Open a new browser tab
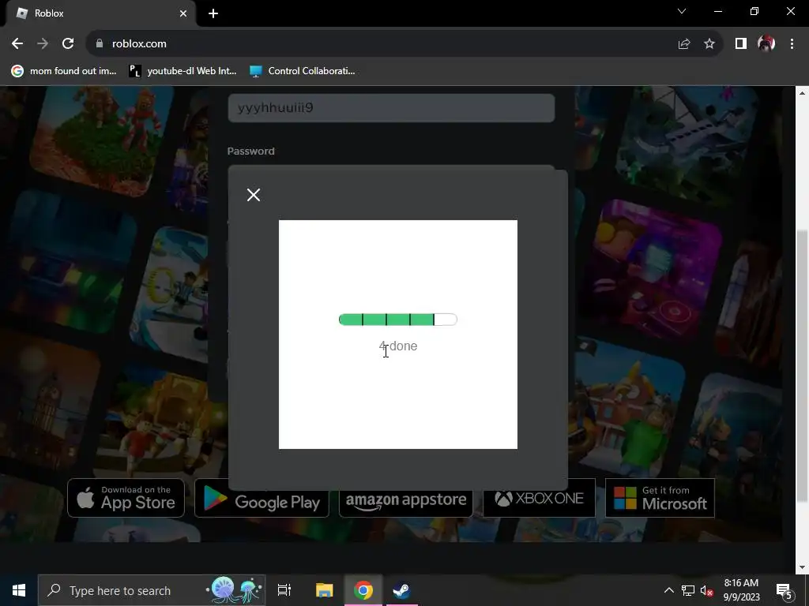The width and height of the screenshot is (809, 606). coord(213,13)
